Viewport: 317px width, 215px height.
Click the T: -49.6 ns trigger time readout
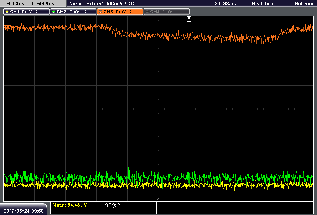(x=42, y=4)
